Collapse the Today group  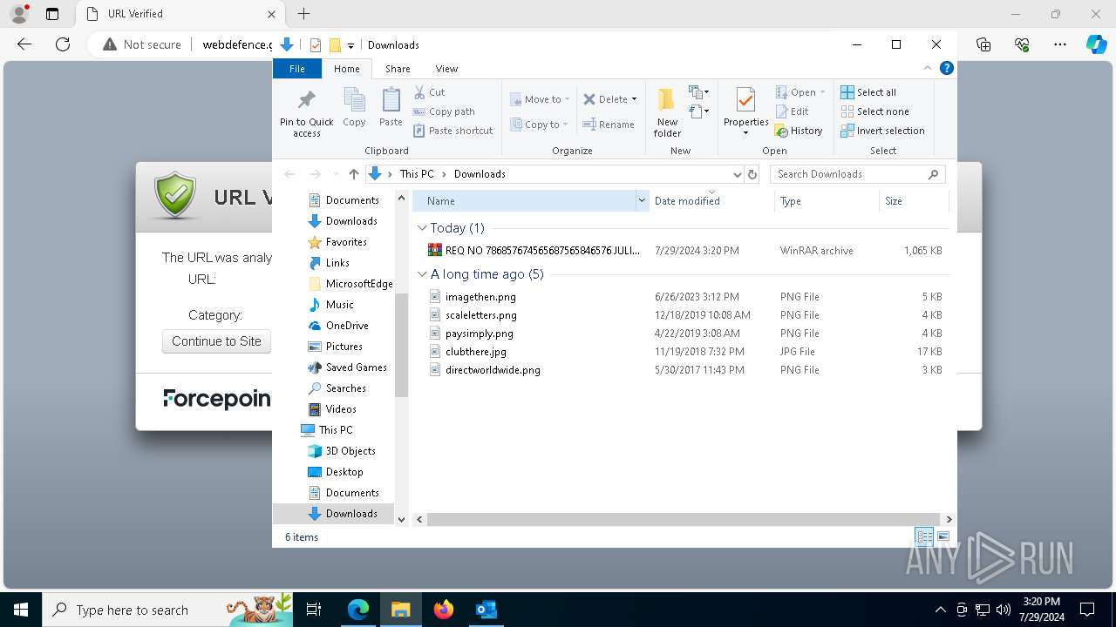coord(422,228)
